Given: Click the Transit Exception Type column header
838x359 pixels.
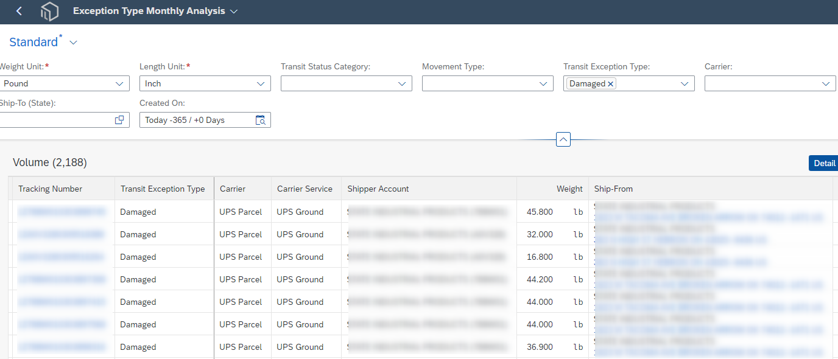Looking at the screenshot, I should tap(163, 189).
